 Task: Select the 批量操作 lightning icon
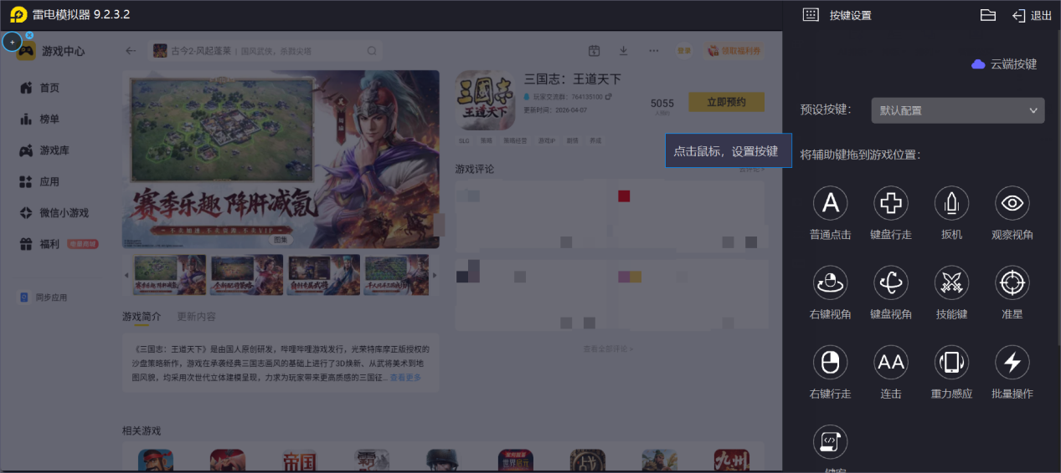[1012, 362]
